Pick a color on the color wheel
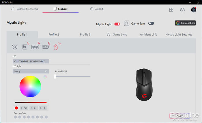Screen dimensions: 202x123 30,86
